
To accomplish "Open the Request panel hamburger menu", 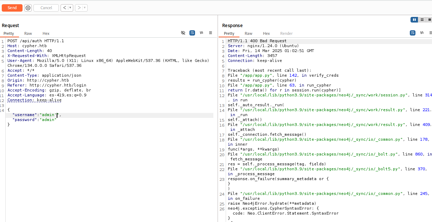I will (211, 33).
